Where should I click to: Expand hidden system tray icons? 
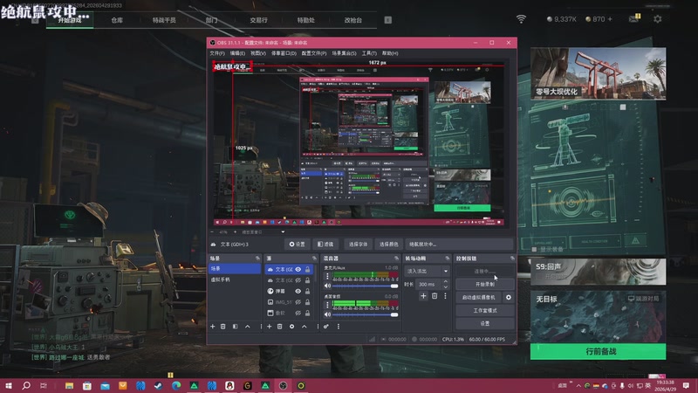(578, 385)
